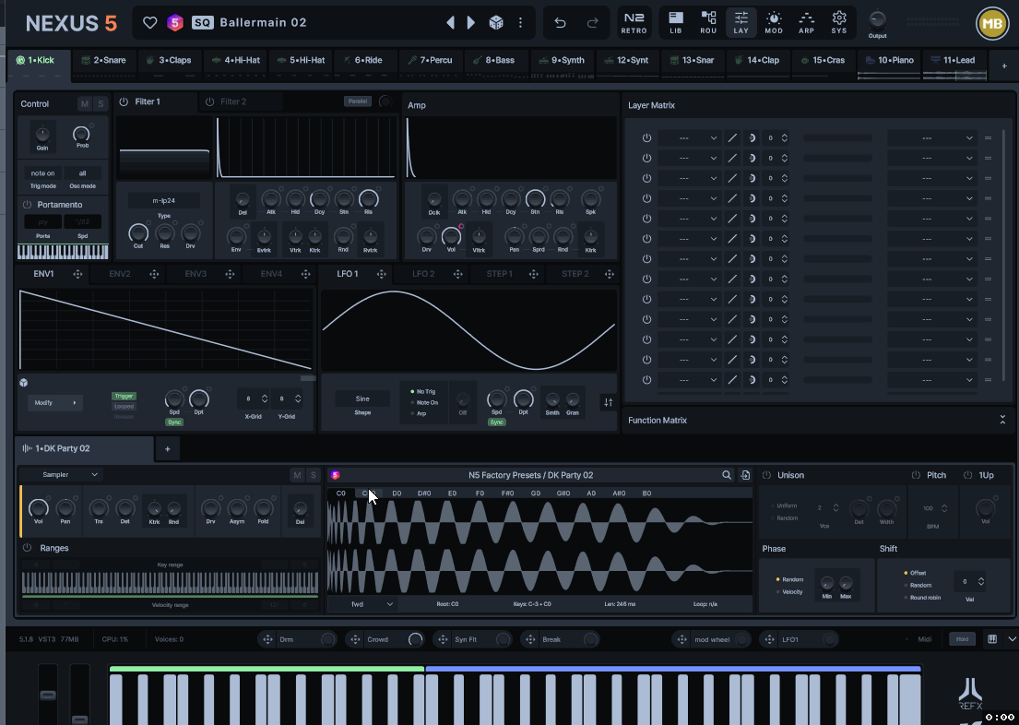The width and height of the screenshot is (1019, 725).
Task: Enable Unison power
Action: pos(766,475)
